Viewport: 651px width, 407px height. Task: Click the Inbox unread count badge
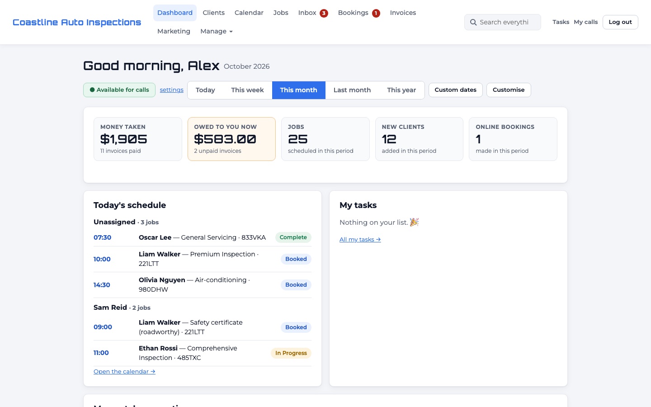(324, 13)
